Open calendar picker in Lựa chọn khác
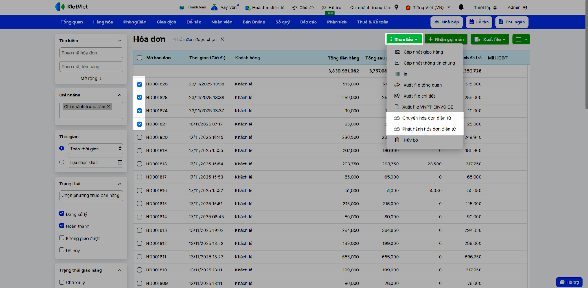588x288 pixels. pos(120,162)
